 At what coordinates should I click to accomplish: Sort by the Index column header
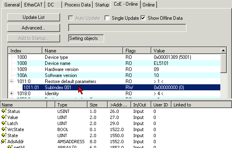coord(25,51)
